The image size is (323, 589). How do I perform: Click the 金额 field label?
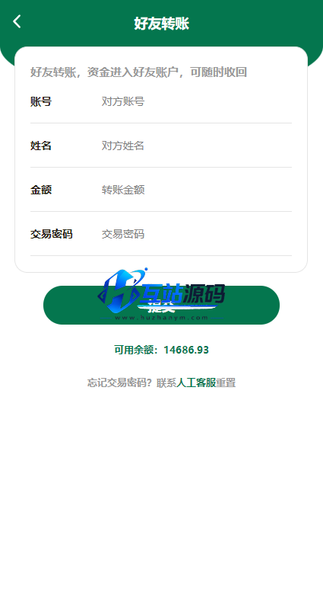click(41, 190)
